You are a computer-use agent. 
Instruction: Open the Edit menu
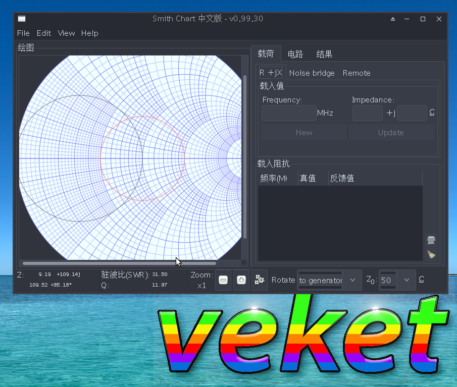[44, 33]
